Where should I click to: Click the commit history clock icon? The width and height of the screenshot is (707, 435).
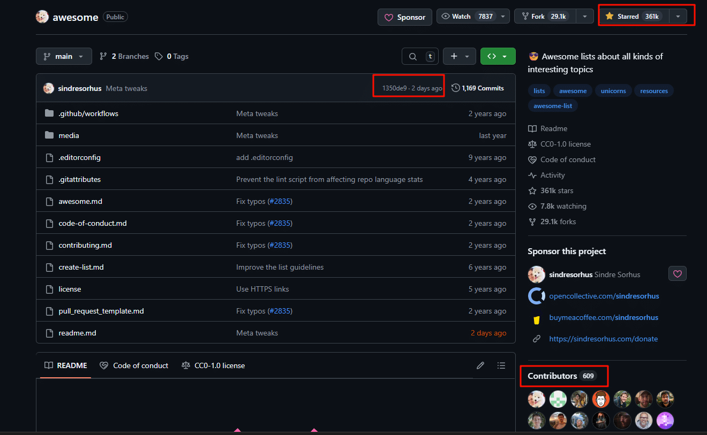point(456,88)
